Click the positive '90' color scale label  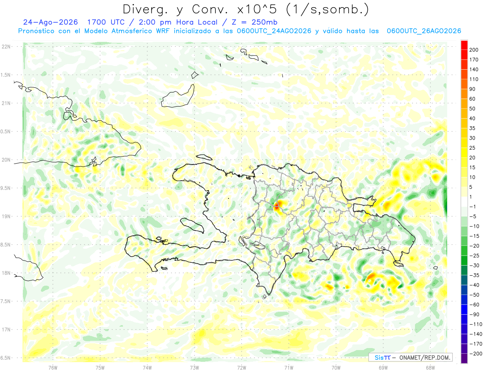tap(473, 89)
